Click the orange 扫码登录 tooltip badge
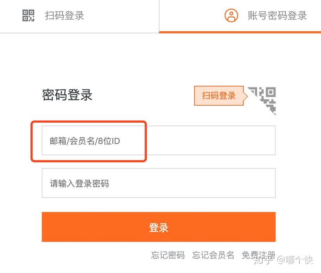This screenshot has width=321, height=273. coord(219,95)
